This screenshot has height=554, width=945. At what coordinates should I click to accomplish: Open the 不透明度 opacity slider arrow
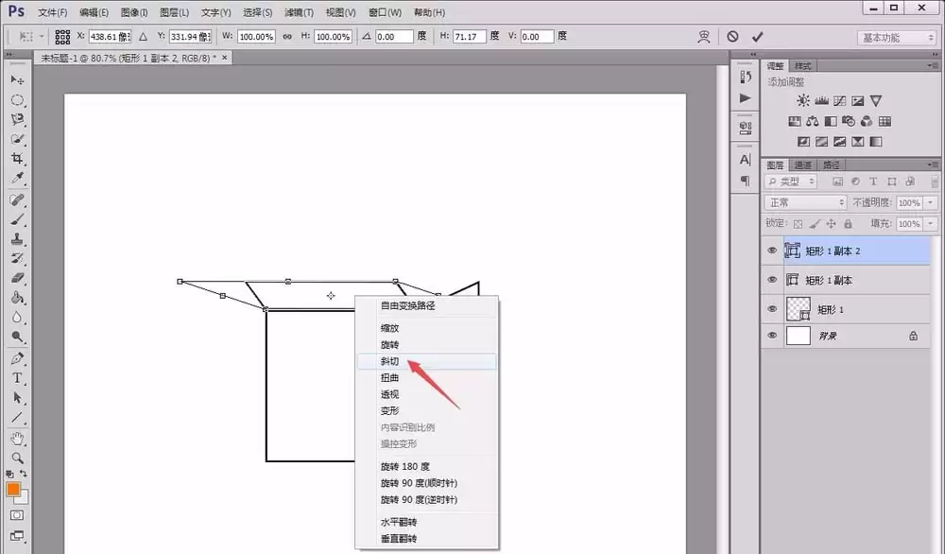931,202
